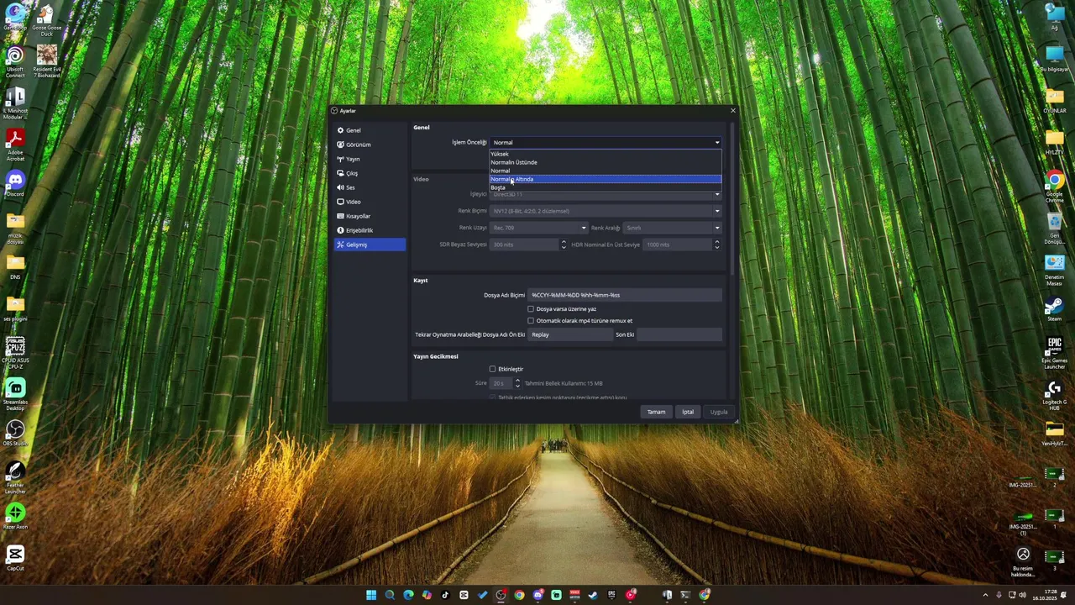
Task: Close the Ayarlar settings window
Action: [732, 110]
